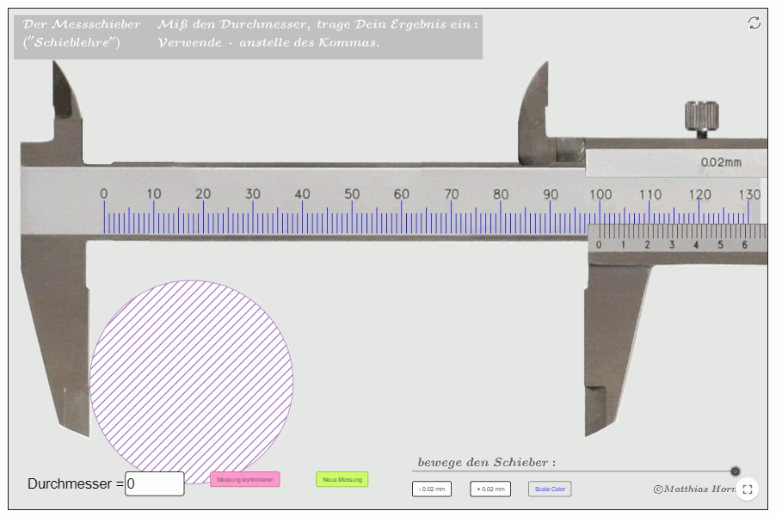Image resolution: width=782 pixels, height=517 pixels.
Task: Click the 0.02mm label on the vernier
Action: point(720,162)
